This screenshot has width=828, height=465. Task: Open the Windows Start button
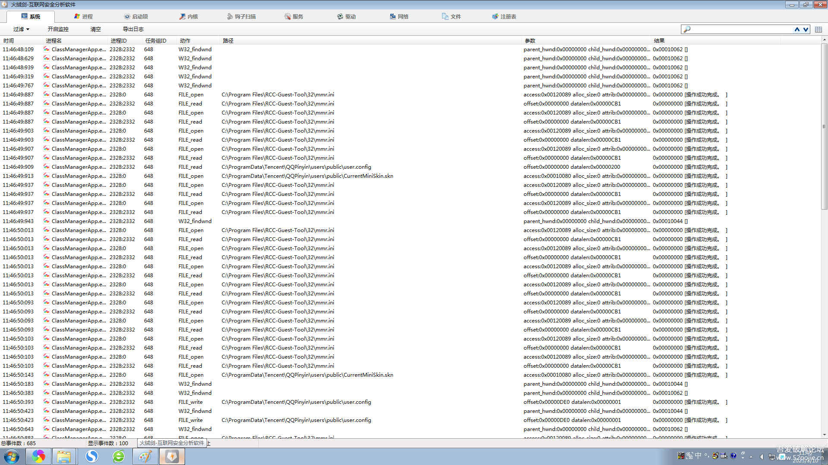11,456
